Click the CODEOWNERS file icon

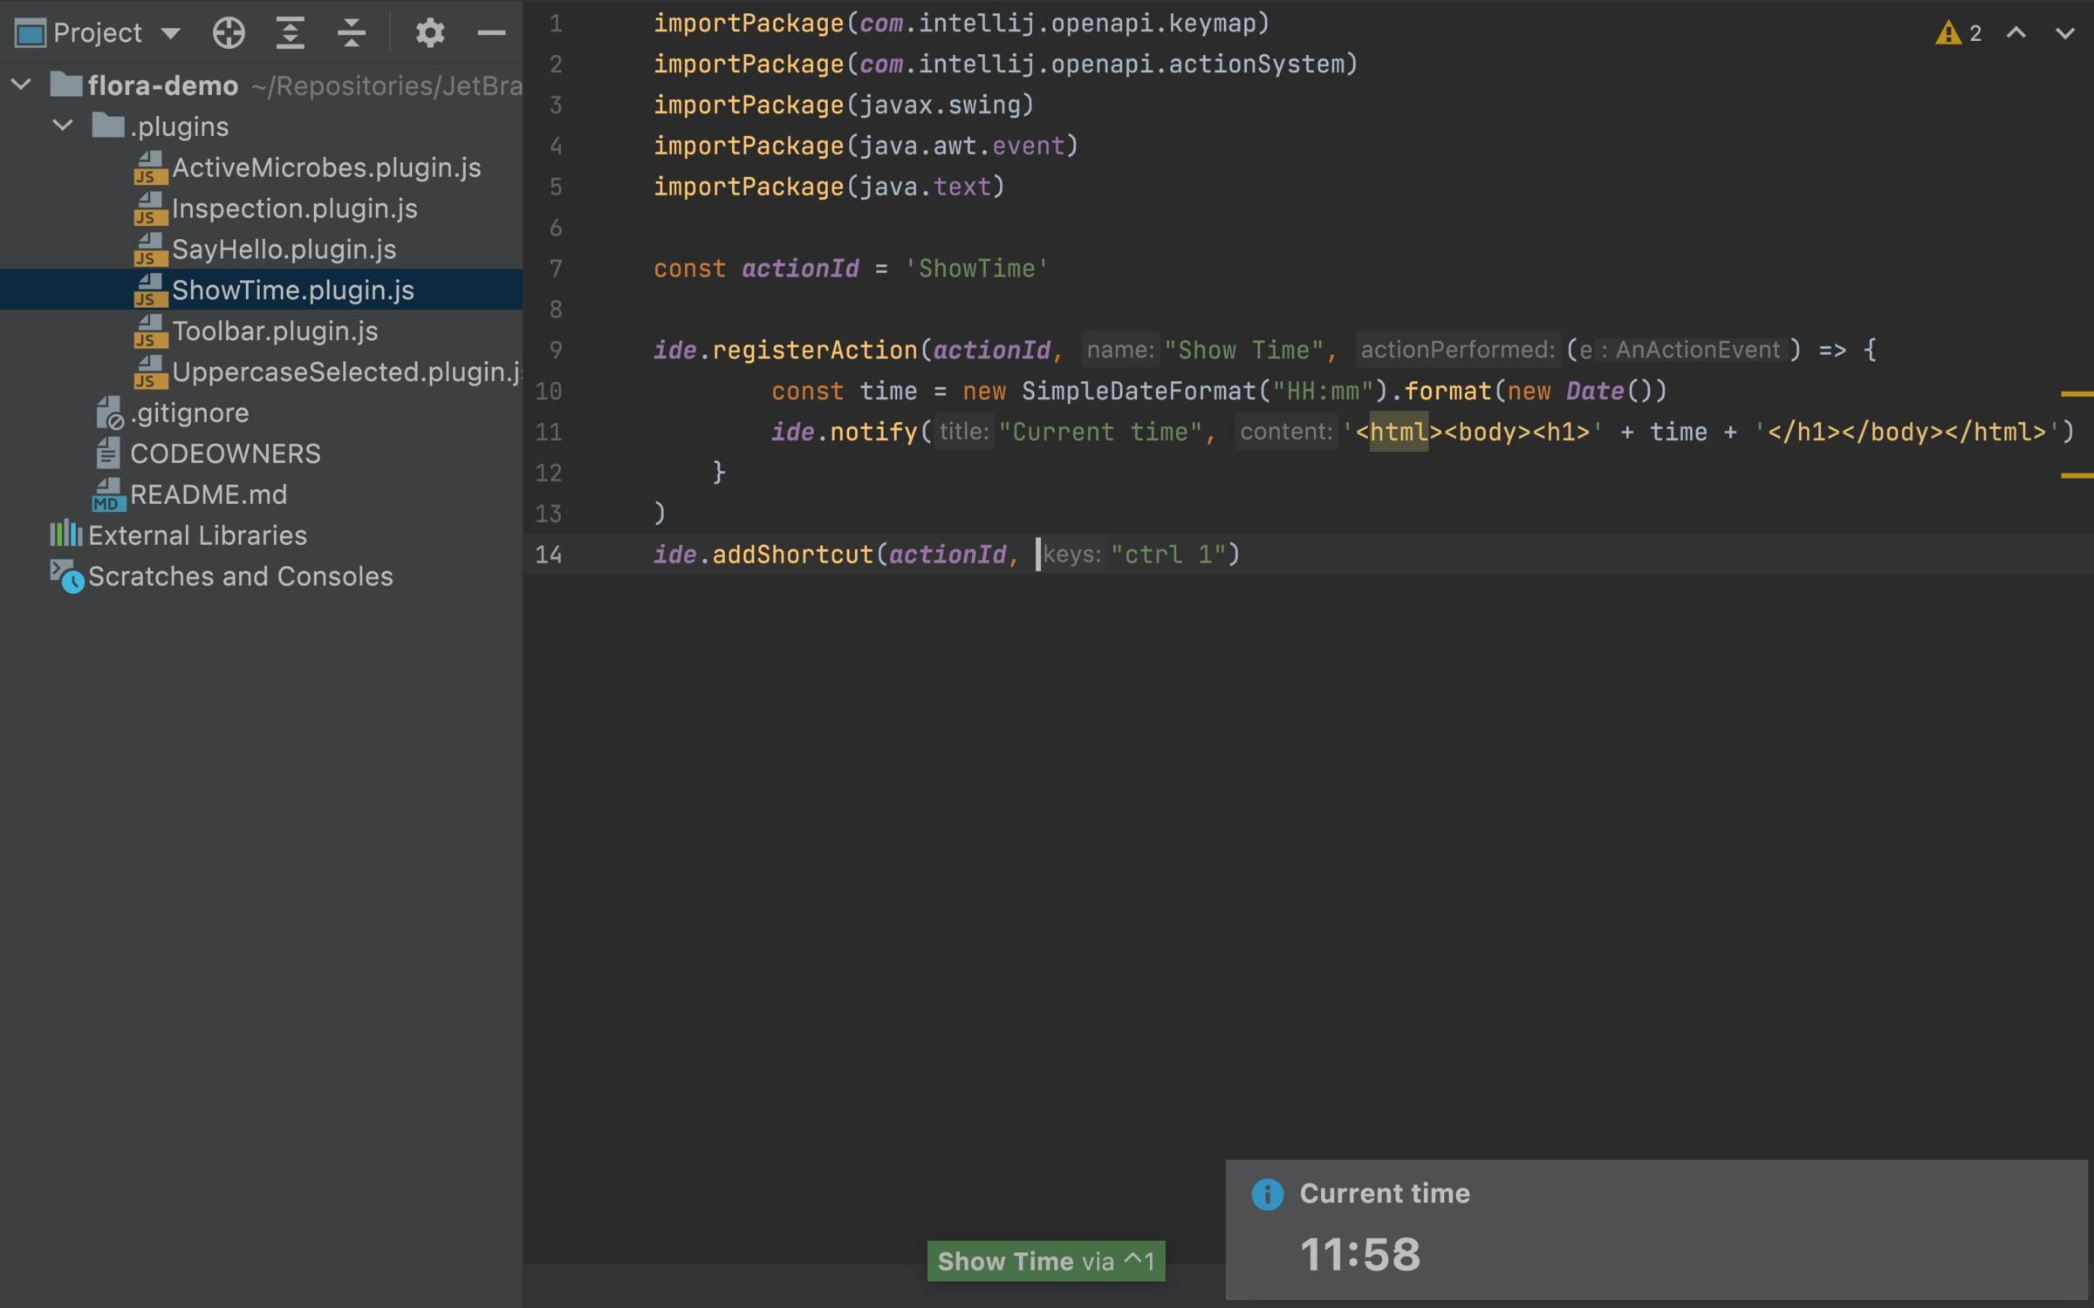pyautogui.click(x=108, y=453)
